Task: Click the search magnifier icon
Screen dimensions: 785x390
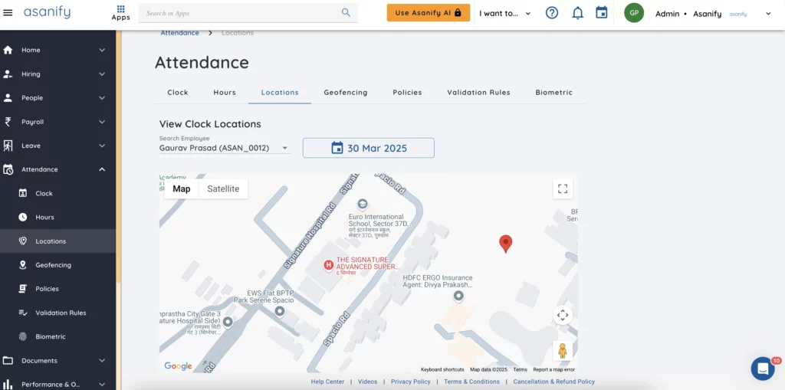Action: [346, 12]
